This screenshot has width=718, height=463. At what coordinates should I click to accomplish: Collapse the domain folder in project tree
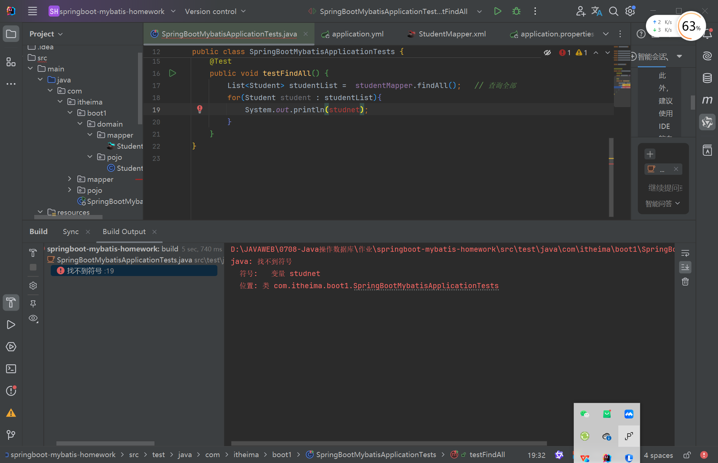(80, 124)
